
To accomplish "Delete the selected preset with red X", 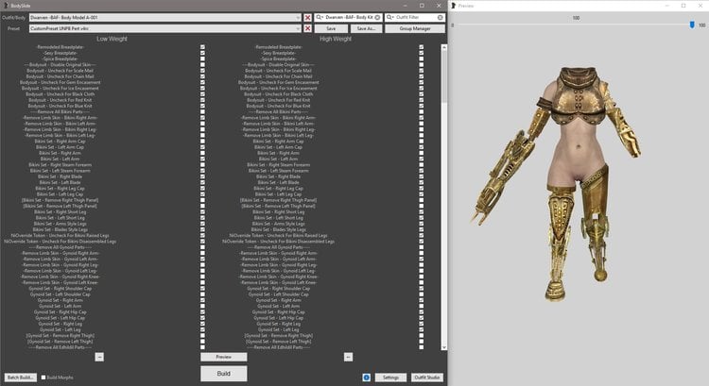I will pyautogui.click(x=307, y=28).
